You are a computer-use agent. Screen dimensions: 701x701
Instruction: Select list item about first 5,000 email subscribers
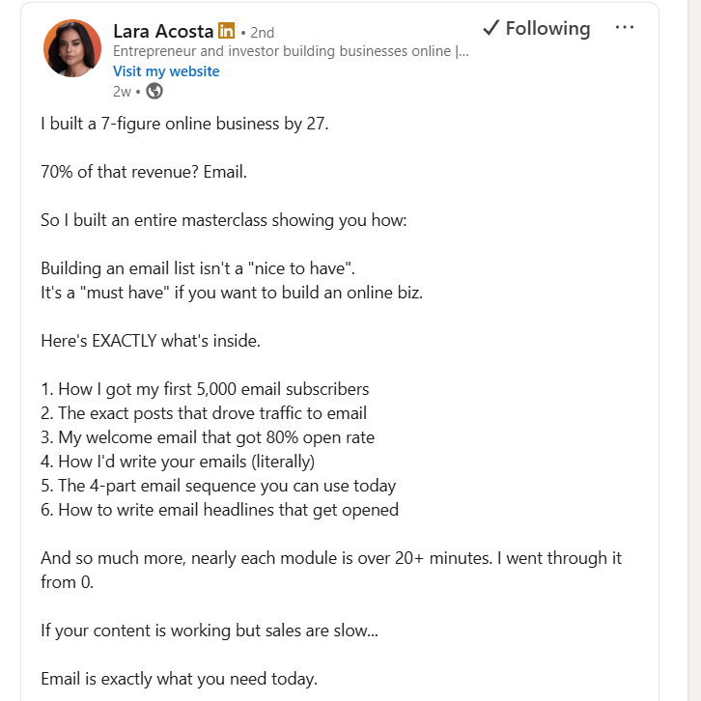click(x=205, y=389)
